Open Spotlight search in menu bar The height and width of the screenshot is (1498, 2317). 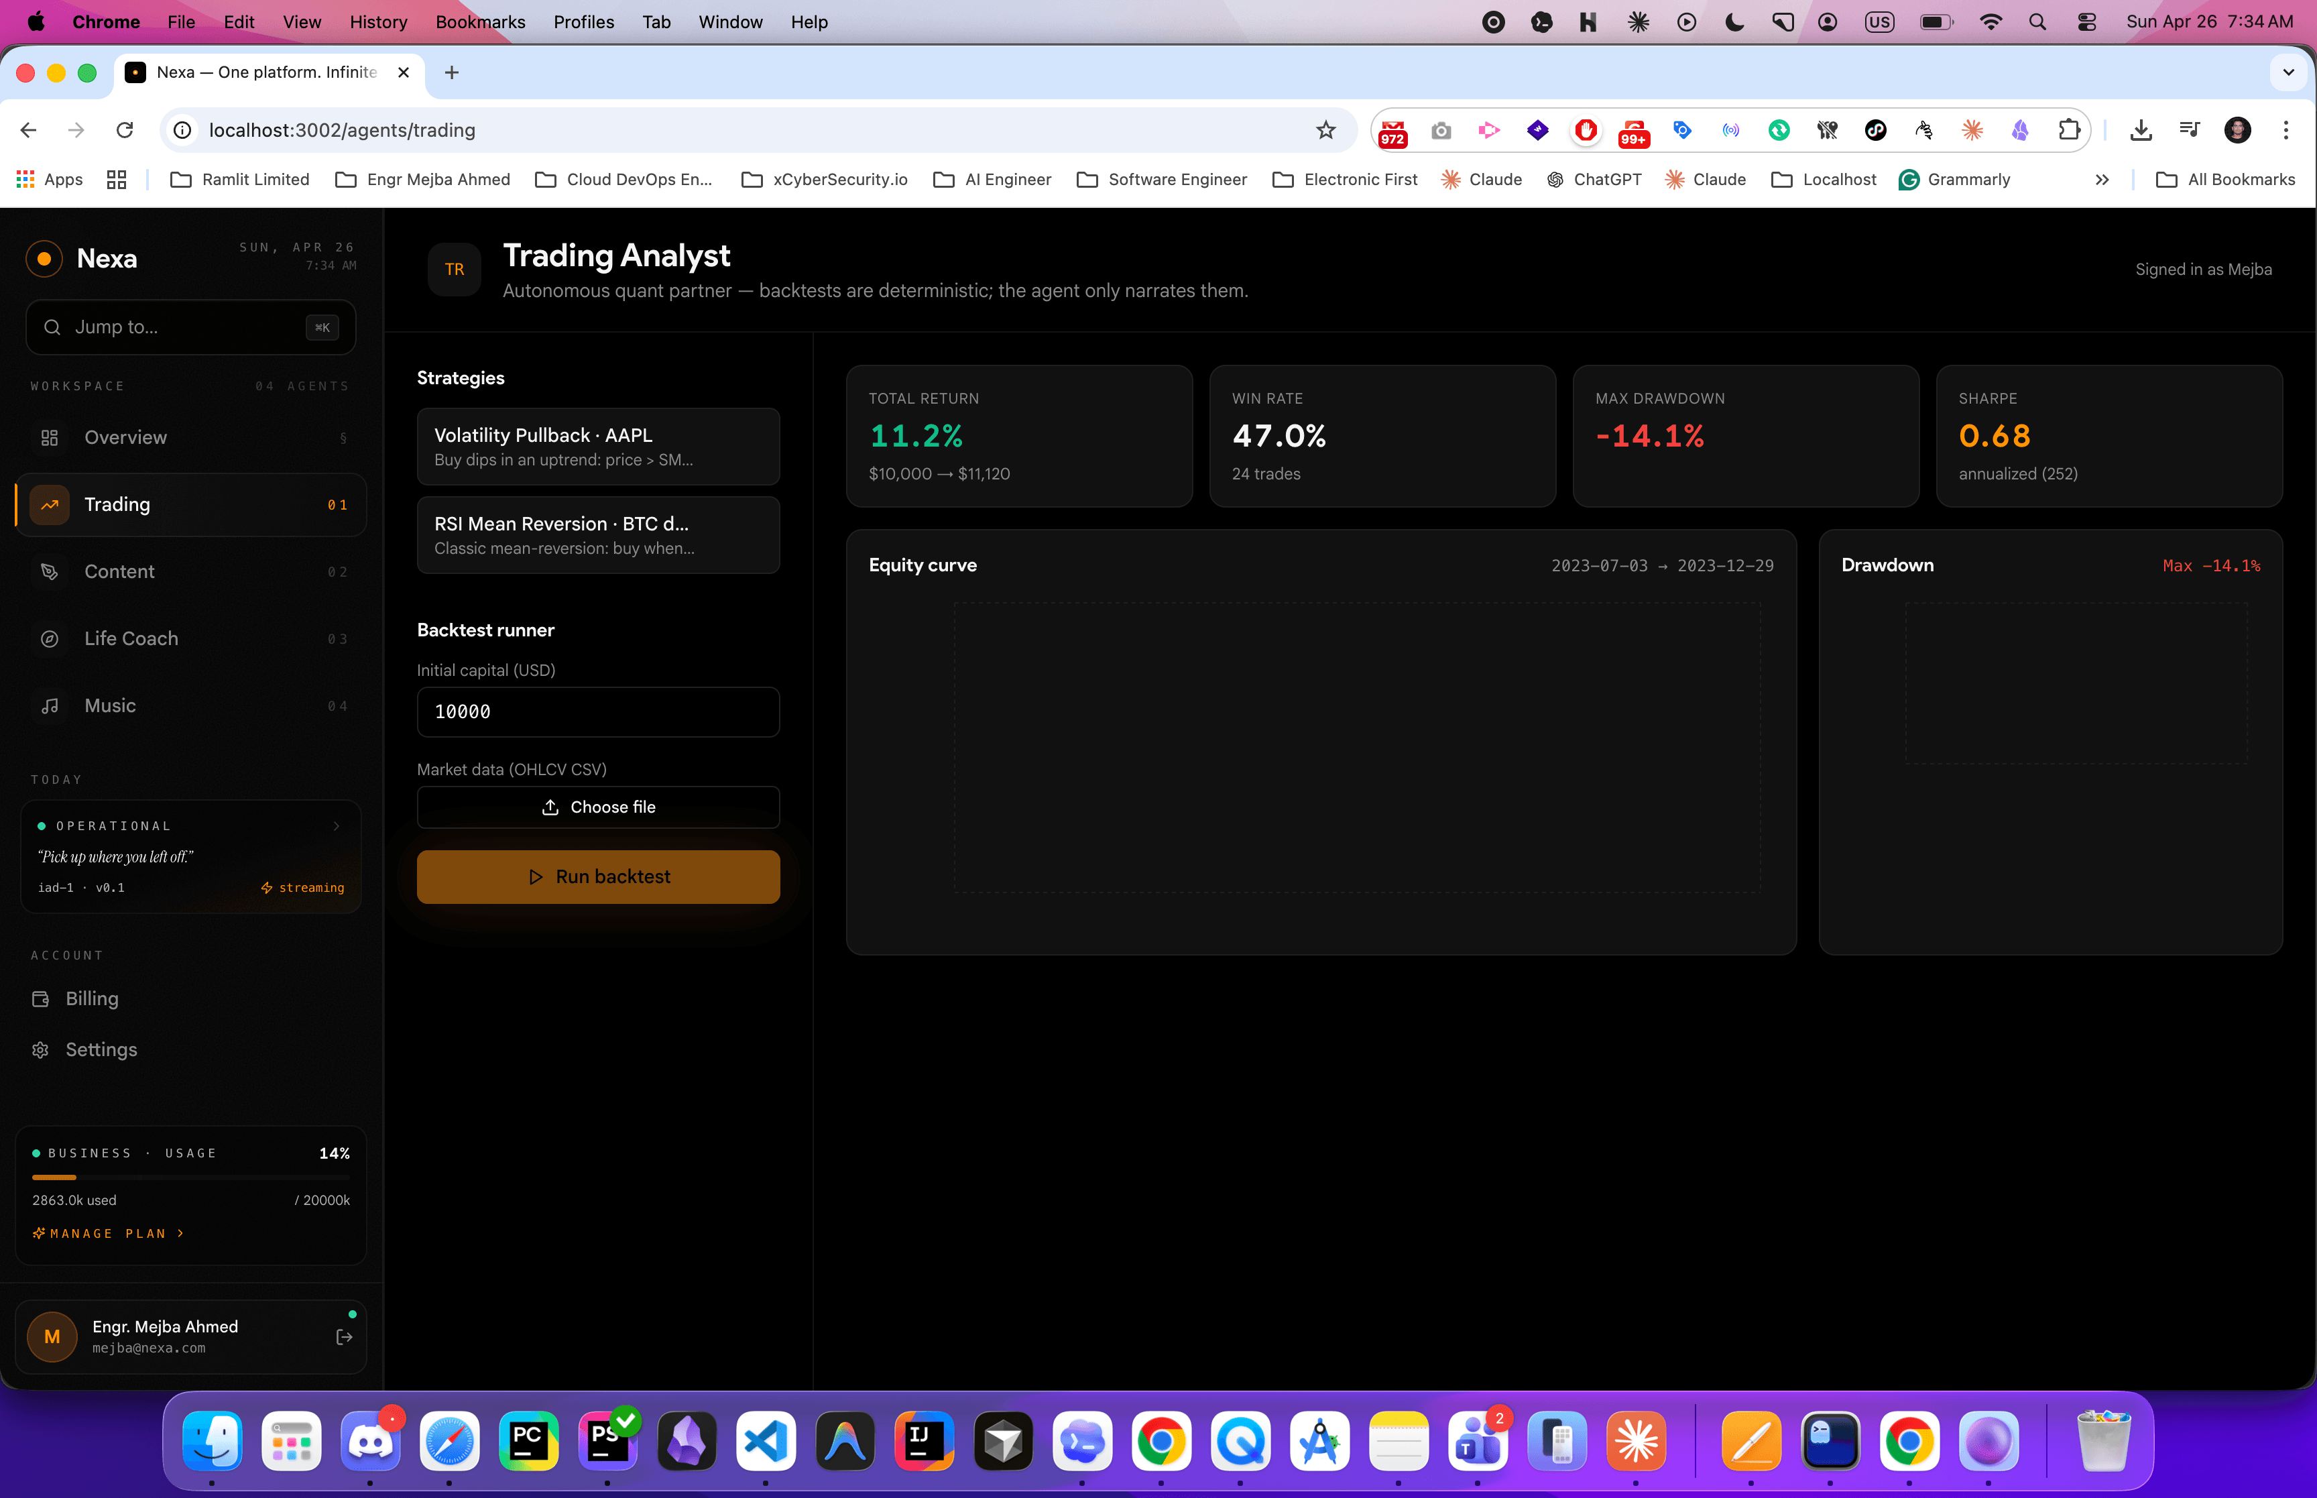pyautogui.click(x=2037, y=21)
